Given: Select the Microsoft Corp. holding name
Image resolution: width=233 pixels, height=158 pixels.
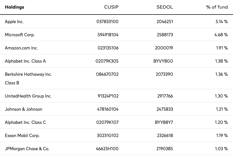Looking at the screenshot, I should tap(20, 35).
